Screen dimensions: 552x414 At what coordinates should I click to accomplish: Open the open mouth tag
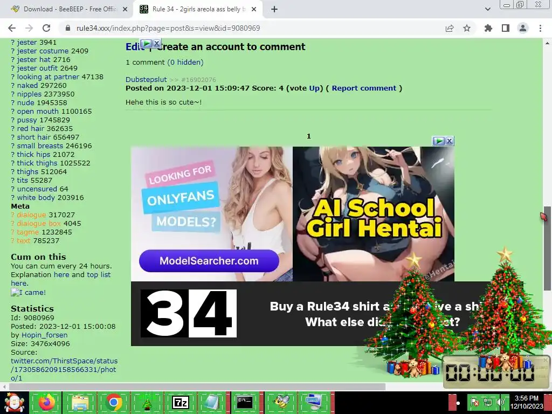click(x=38, y=111)
